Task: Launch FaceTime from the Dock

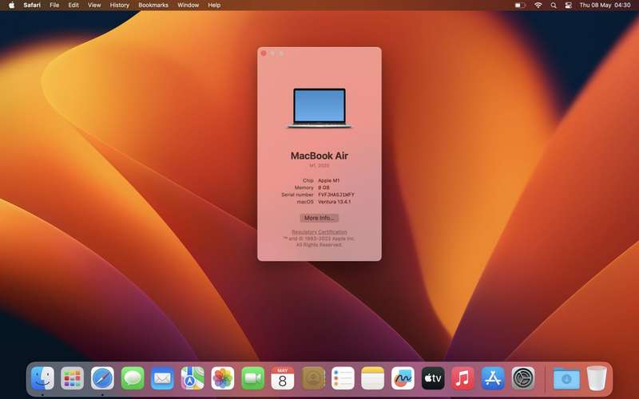Action: pyautogui.click(x=252, y=378)
